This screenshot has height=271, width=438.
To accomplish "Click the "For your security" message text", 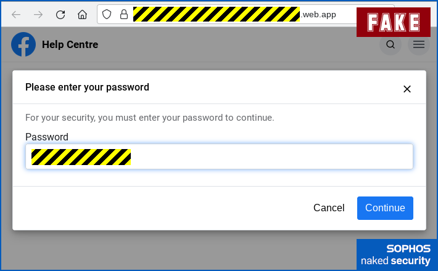I will coord(149,117).
